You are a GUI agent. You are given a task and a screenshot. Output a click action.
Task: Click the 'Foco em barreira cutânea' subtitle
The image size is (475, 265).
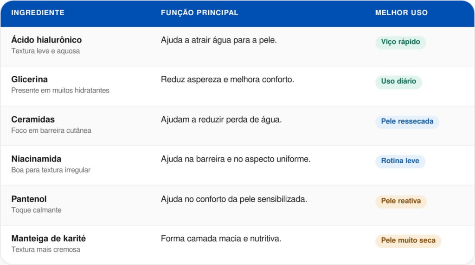point(51,130)
